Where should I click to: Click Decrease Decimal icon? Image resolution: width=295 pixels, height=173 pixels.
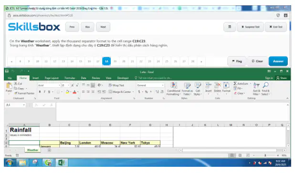click(x=162, y=92)
